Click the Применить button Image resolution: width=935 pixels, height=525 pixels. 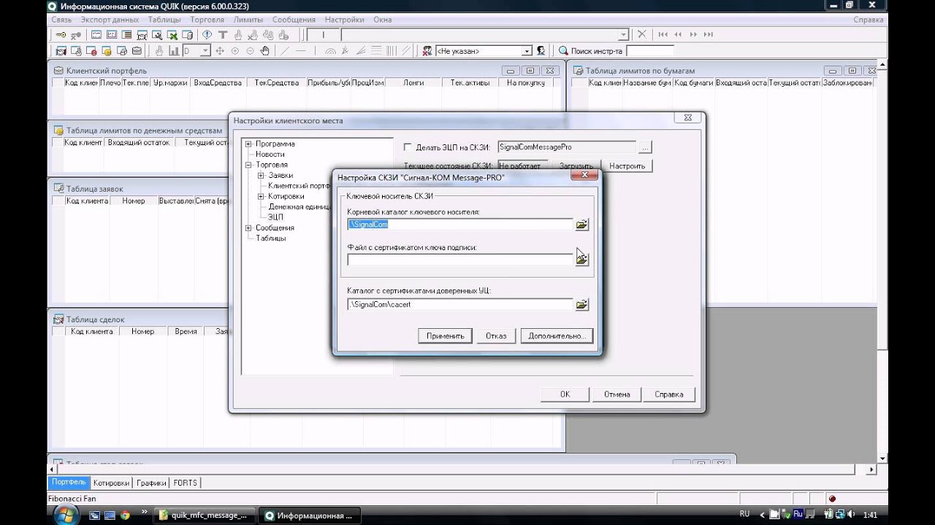(445, 336)
